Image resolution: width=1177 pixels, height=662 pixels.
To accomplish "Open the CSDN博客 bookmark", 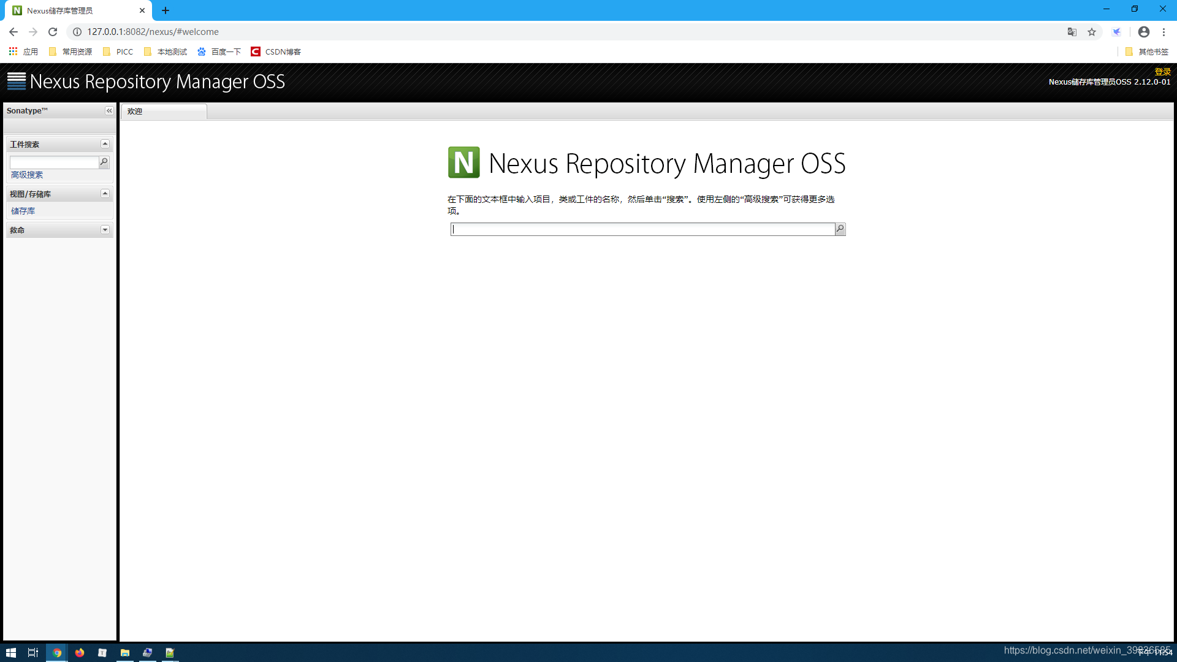I will coord(276,51).
